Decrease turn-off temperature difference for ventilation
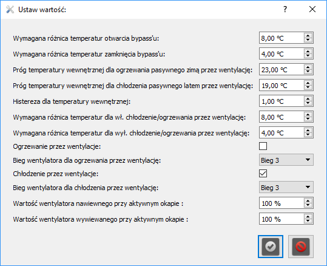Image resolution: width=327 pixels, height=266 pixels. coord(308,135)
